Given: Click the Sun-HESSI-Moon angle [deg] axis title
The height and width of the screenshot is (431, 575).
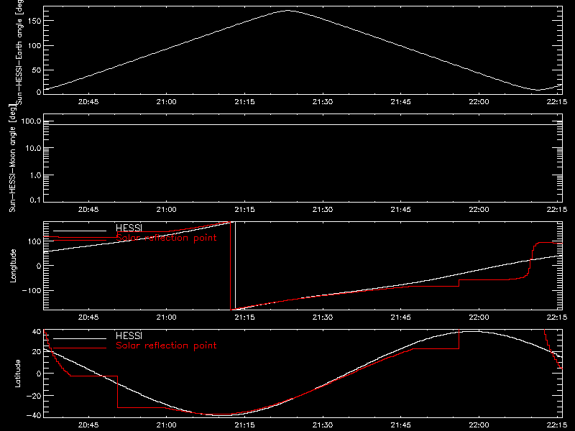Looking at the screenshot, I should 12,159.
